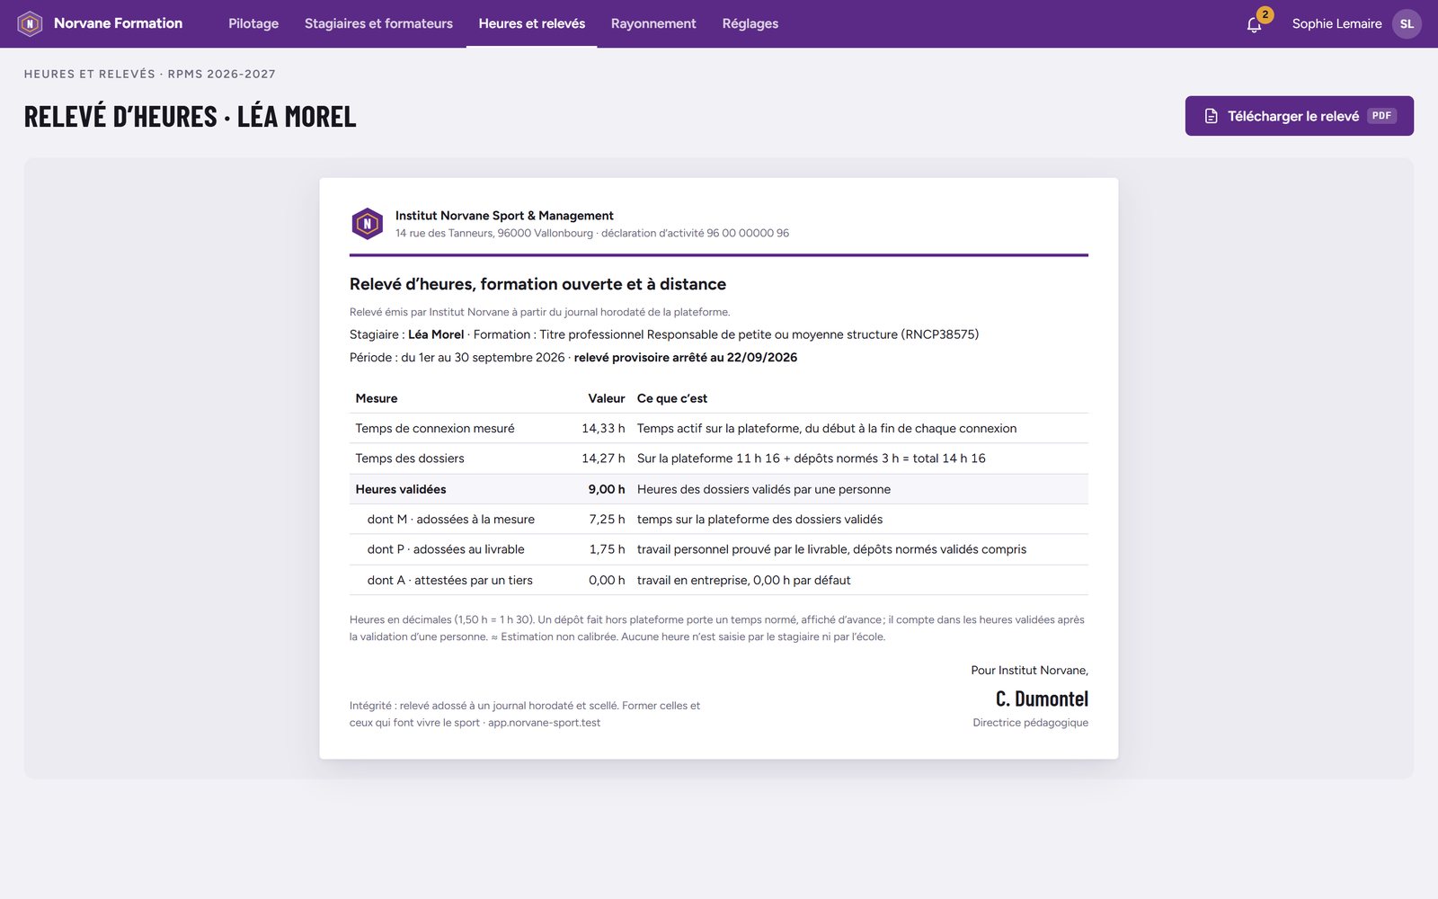This screenshot has width=1438, height=899.
Task: Open the Rayonnement section
Action: point(653,23)
